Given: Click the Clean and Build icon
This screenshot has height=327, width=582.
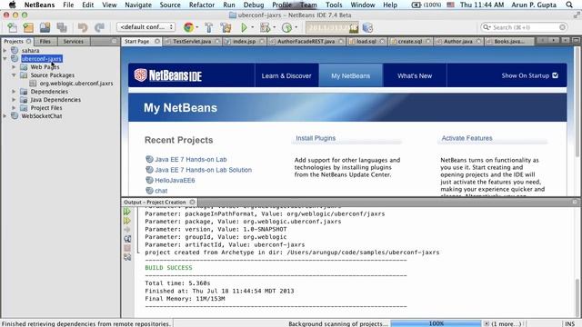Looking at the screenshot, I should coord(226,27).
